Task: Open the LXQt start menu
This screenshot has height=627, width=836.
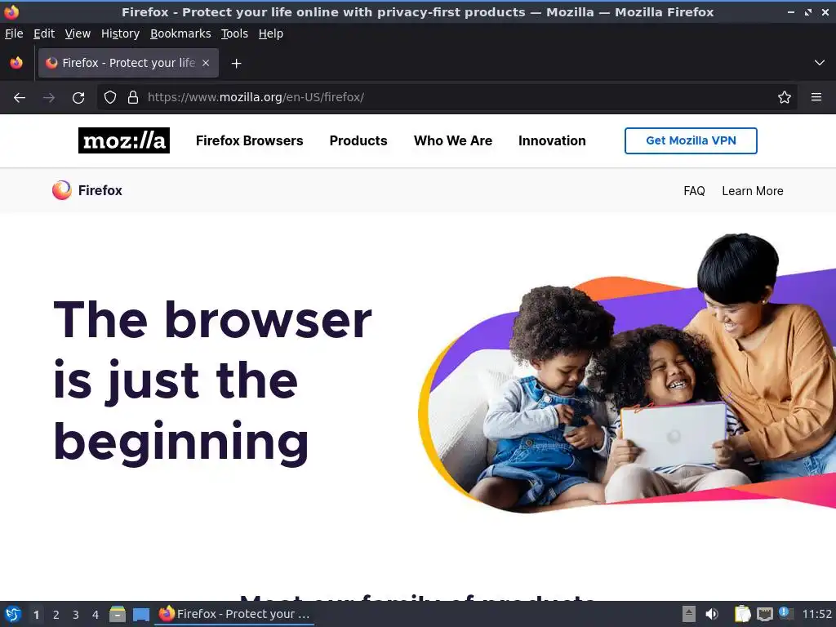Action: coord(13,614)
